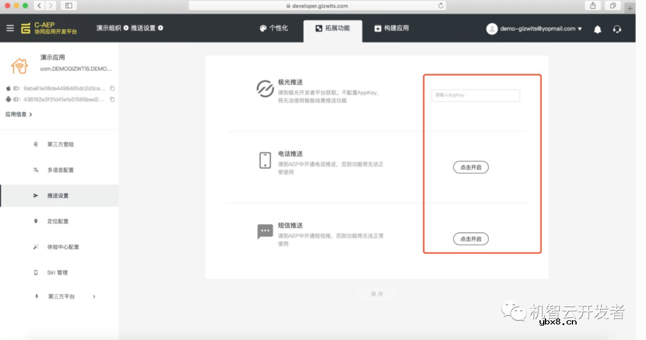Open 第三方登陆 in sidebar
The width and height of the screenshot is (646, 340).
point(59,144)
